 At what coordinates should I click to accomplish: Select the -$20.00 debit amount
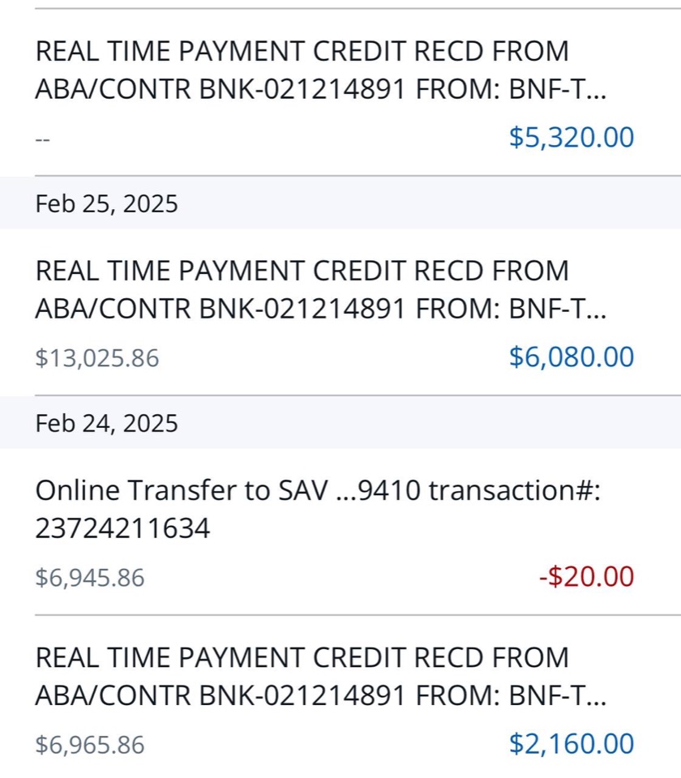(587, 576)
